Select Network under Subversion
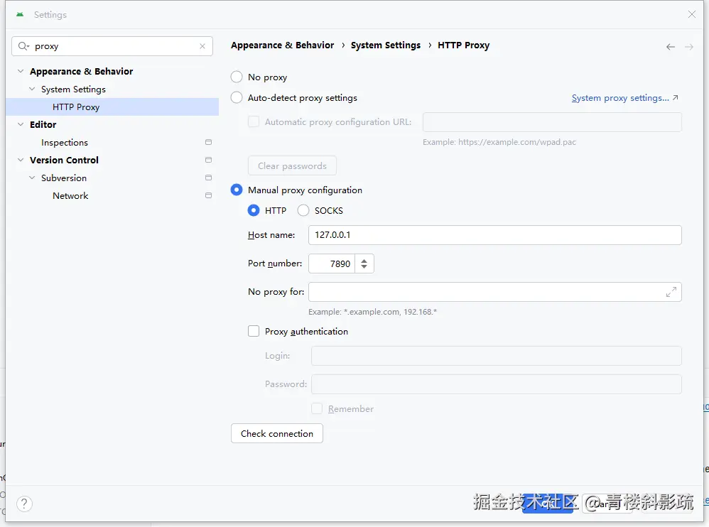Image resolution: width=709 pixels, height=527 pixels. point(70,196)
